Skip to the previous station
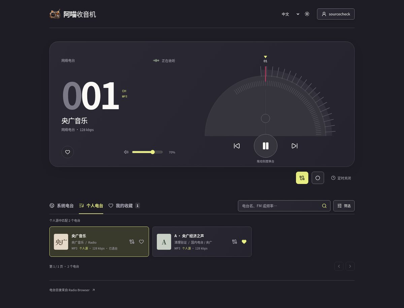 (237, 146)
